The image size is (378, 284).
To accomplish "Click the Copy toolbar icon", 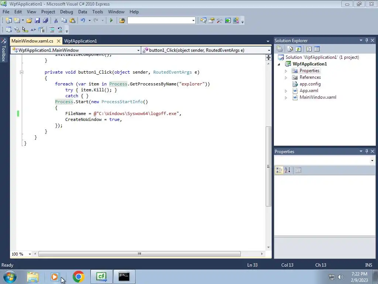I will pos(64,21).
